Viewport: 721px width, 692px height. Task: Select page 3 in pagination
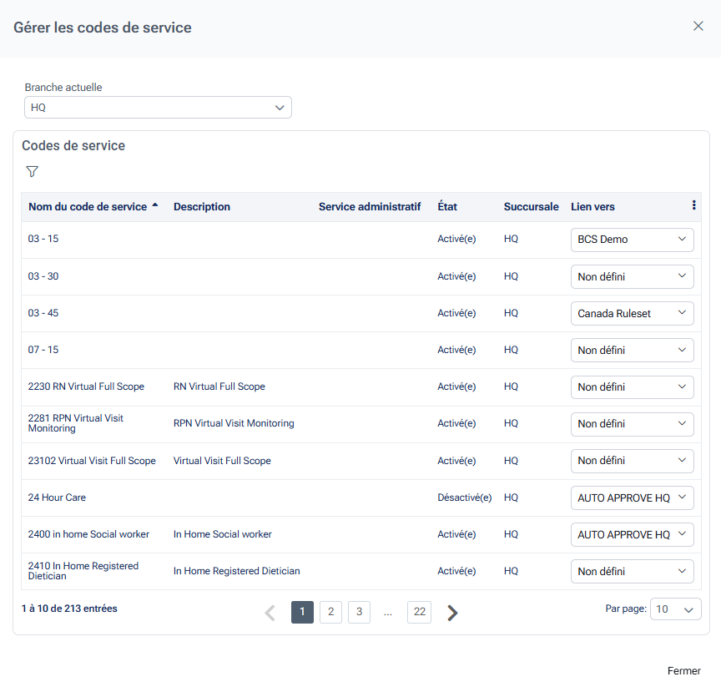tap(359, 613)
